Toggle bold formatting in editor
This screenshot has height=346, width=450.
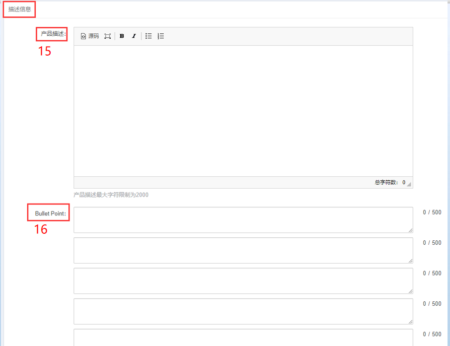tap(122, 36)
